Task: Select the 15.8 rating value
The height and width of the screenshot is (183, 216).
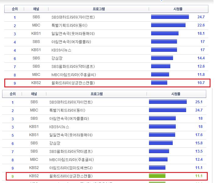Action: (199, 143)
